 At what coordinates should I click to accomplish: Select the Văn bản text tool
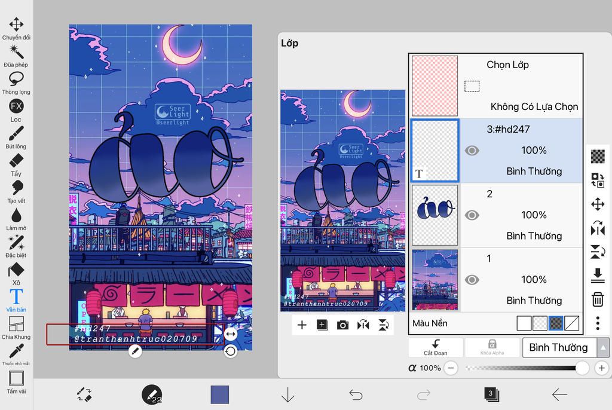coord(16,301)
